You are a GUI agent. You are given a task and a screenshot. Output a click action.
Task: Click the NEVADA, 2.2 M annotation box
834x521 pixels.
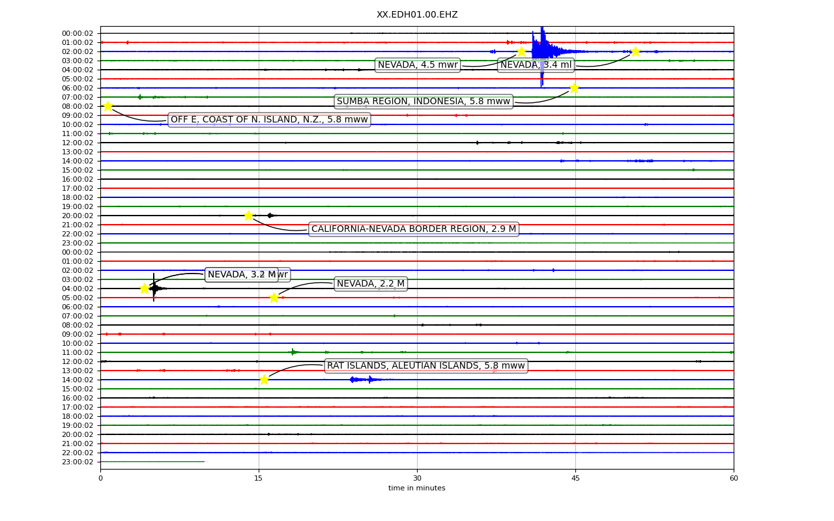tap(371, 283)
